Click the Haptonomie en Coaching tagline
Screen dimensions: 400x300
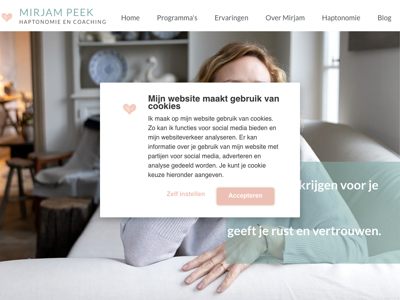click(63, 22)
